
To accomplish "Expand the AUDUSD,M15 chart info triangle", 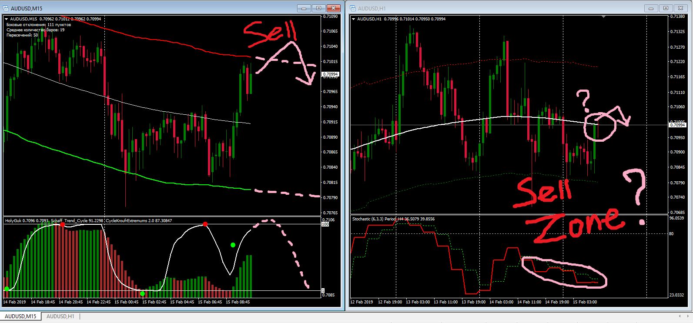I will (7, 19).
